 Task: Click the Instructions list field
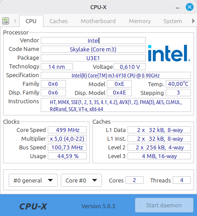click(x=116, y=105)
